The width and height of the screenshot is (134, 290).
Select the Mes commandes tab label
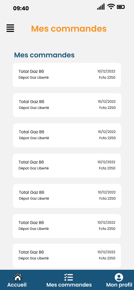point(69,285)
